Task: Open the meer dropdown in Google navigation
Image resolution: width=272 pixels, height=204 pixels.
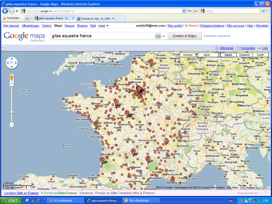Action: (x=103, y=25)
